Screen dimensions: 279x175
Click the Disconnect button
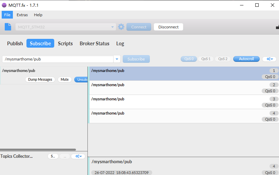pos(168,27)
